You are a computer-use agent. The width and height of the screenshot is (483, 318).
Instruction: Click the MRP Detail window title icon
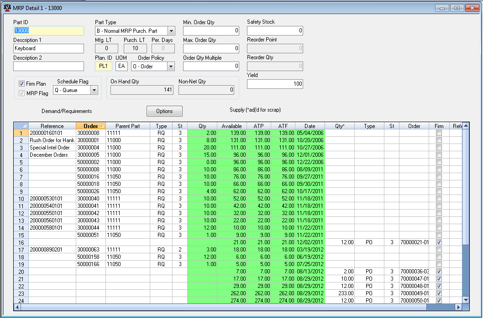(x=7, y=8)
